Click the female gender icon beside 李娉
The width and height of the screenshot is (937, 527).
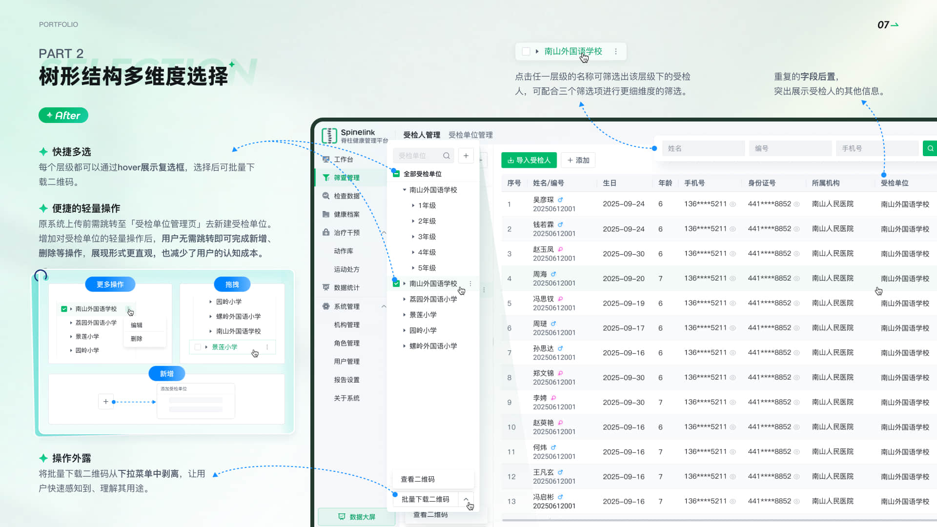tap(553, 398)
